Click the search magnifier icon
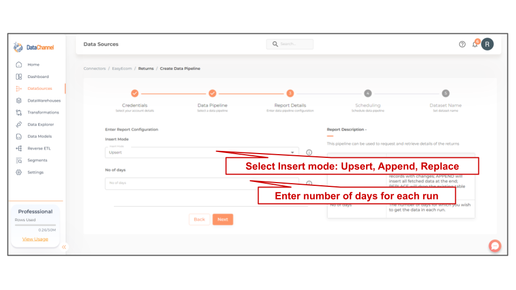This screenshot has width=516, height=290. tap(275, 44)
